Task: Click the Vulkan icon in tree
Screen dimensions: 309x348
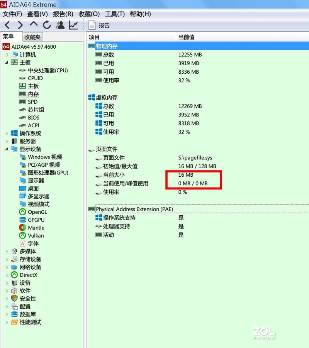Action: tap(22, 235)
